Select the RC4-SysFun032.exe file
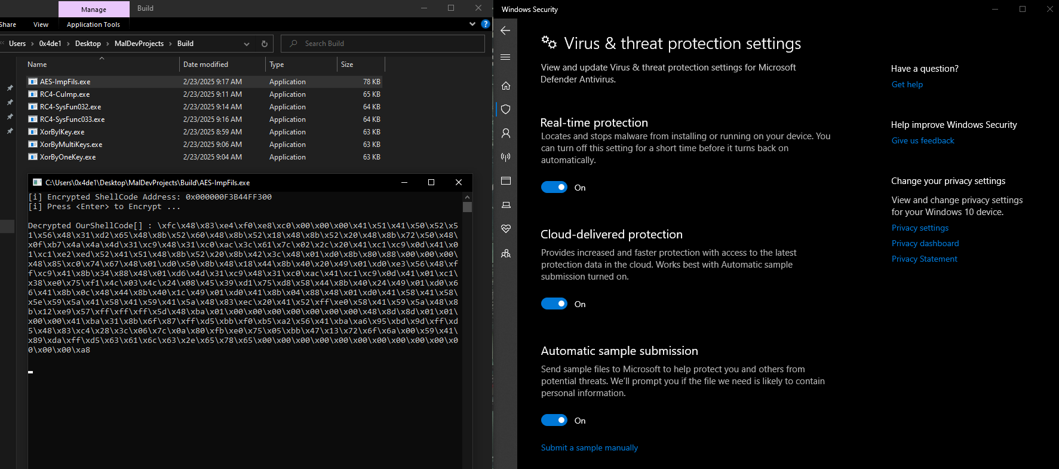This screenshot has height=469, width=1059. [204, 107]
